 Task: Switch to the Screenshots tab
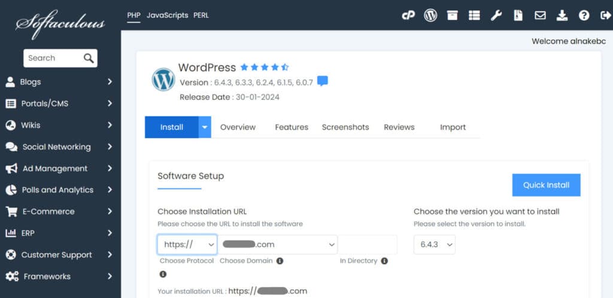click(345, 127)
